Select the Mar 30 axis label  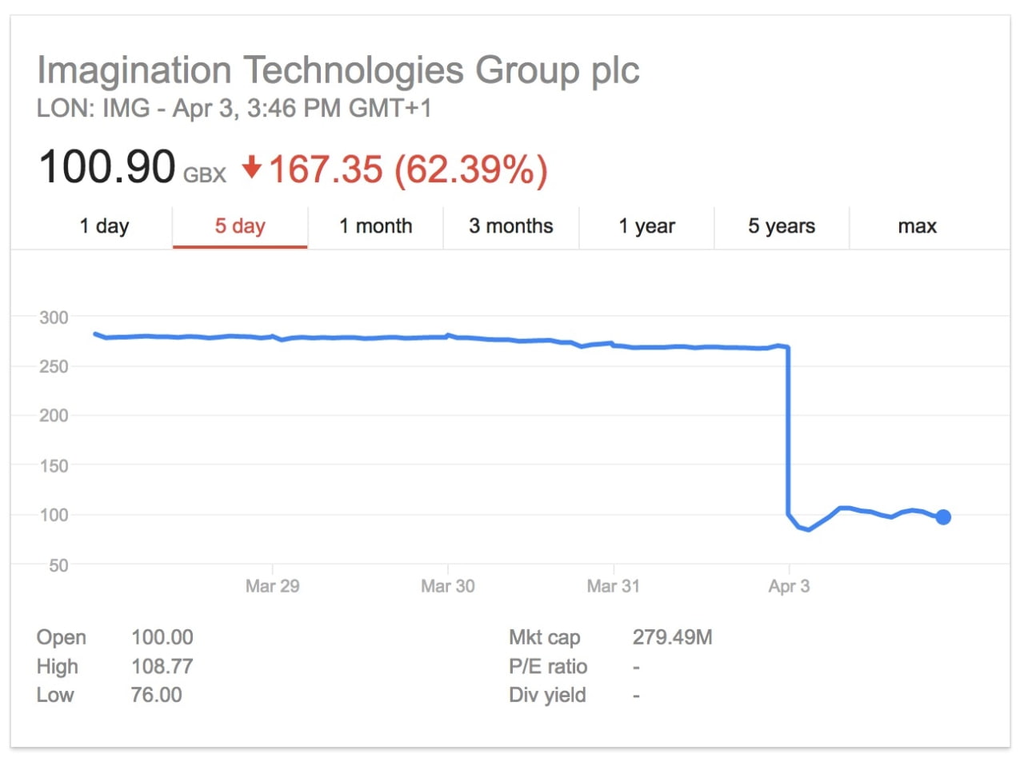coord(447,586)
